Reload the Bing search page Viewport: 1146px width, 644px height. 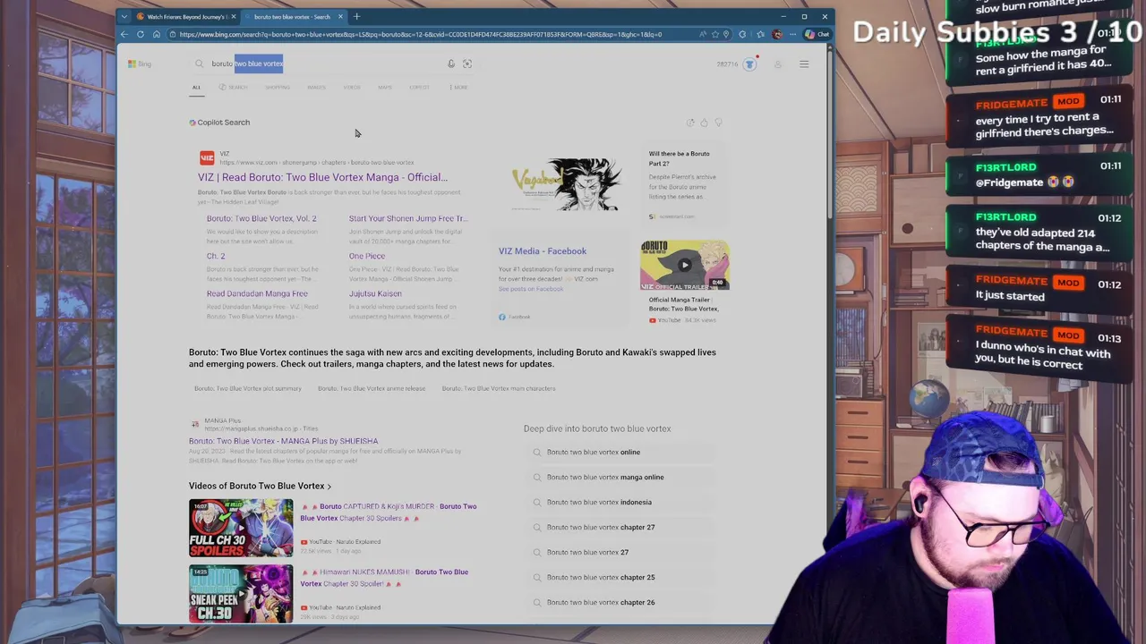(141, 34)
